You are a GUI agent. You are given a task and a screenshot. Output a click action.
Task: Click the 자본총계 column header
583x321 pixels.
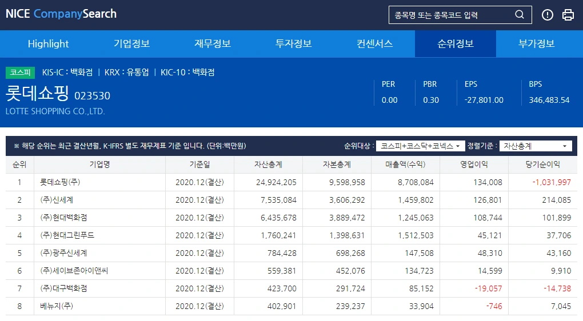pyautogui.click(x=337, y=164)
